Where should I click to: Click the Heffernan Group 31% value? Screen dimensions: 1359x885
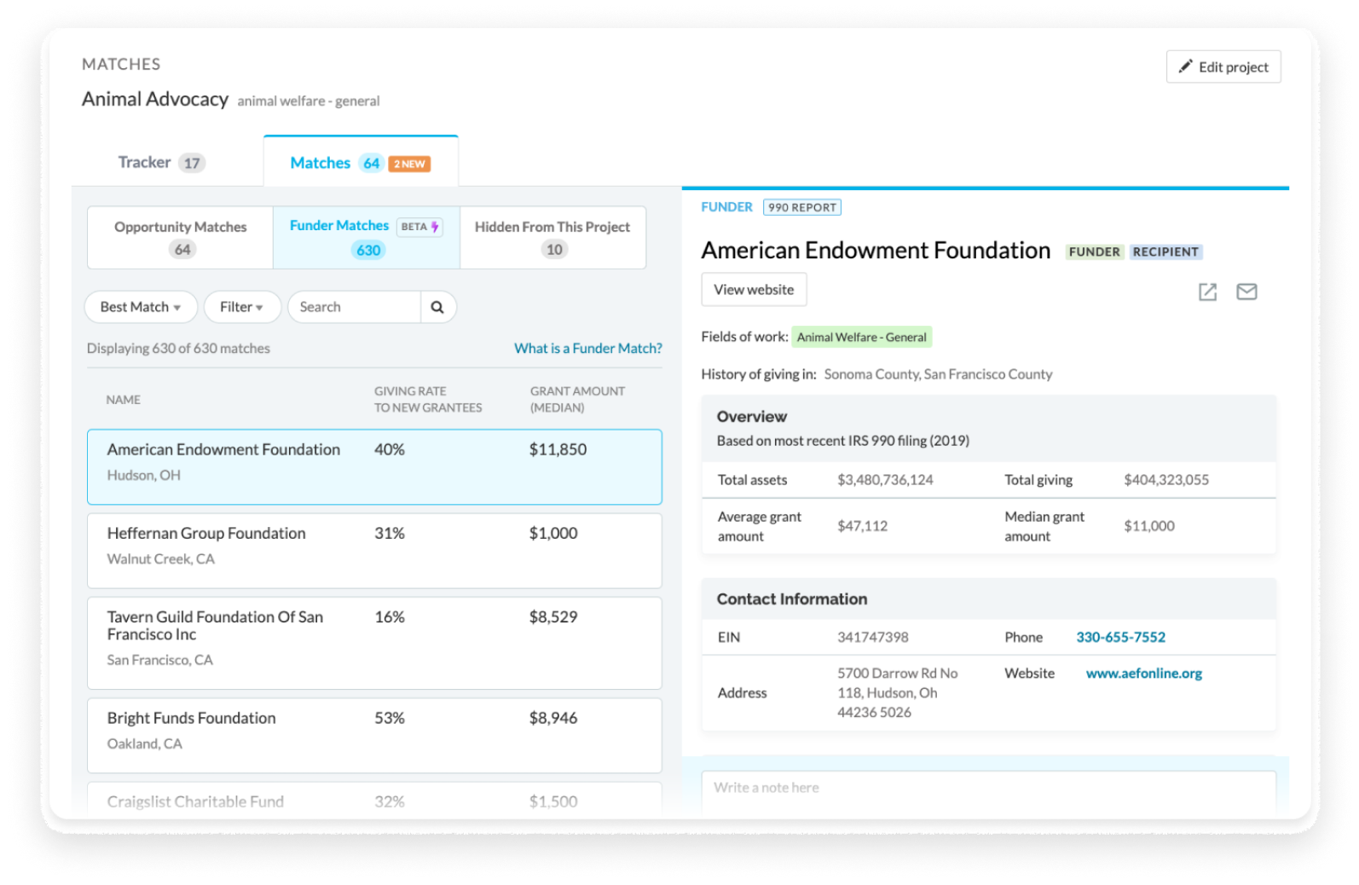tap(390, 533)
